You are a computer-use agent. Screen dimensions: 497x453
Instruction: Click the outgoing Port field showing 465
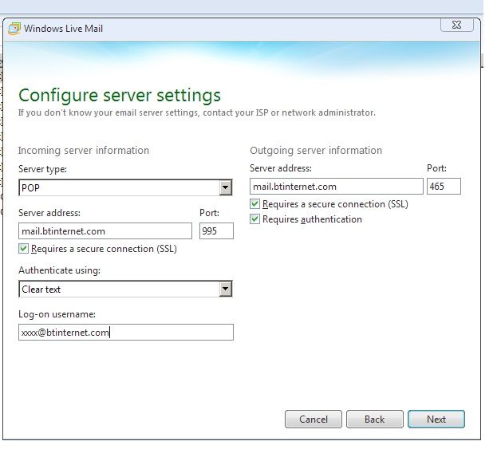pos(444,187)
